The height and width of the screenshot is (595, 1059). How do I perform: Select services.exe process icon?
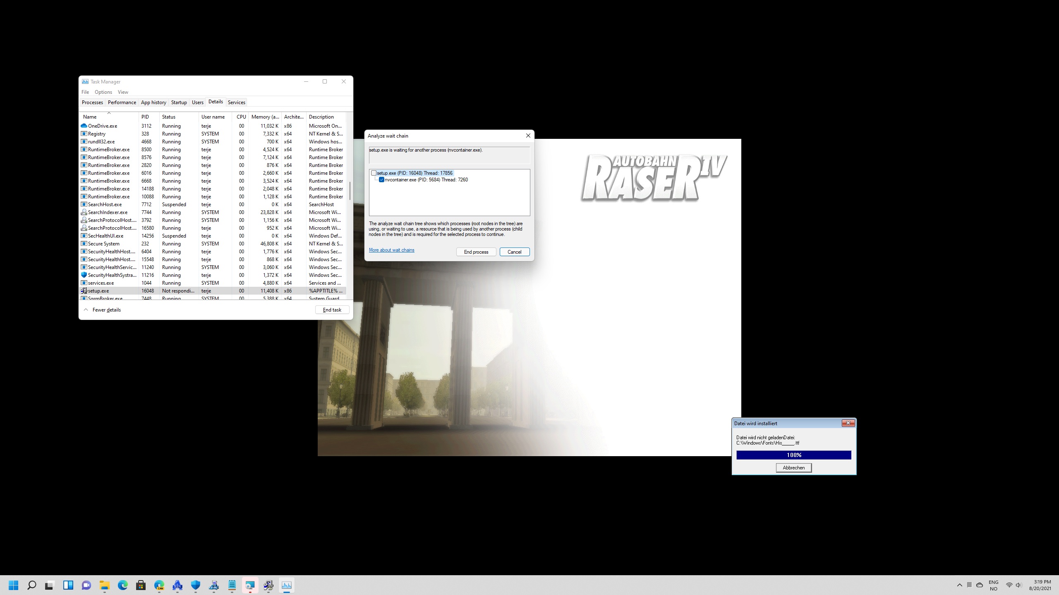84,283
